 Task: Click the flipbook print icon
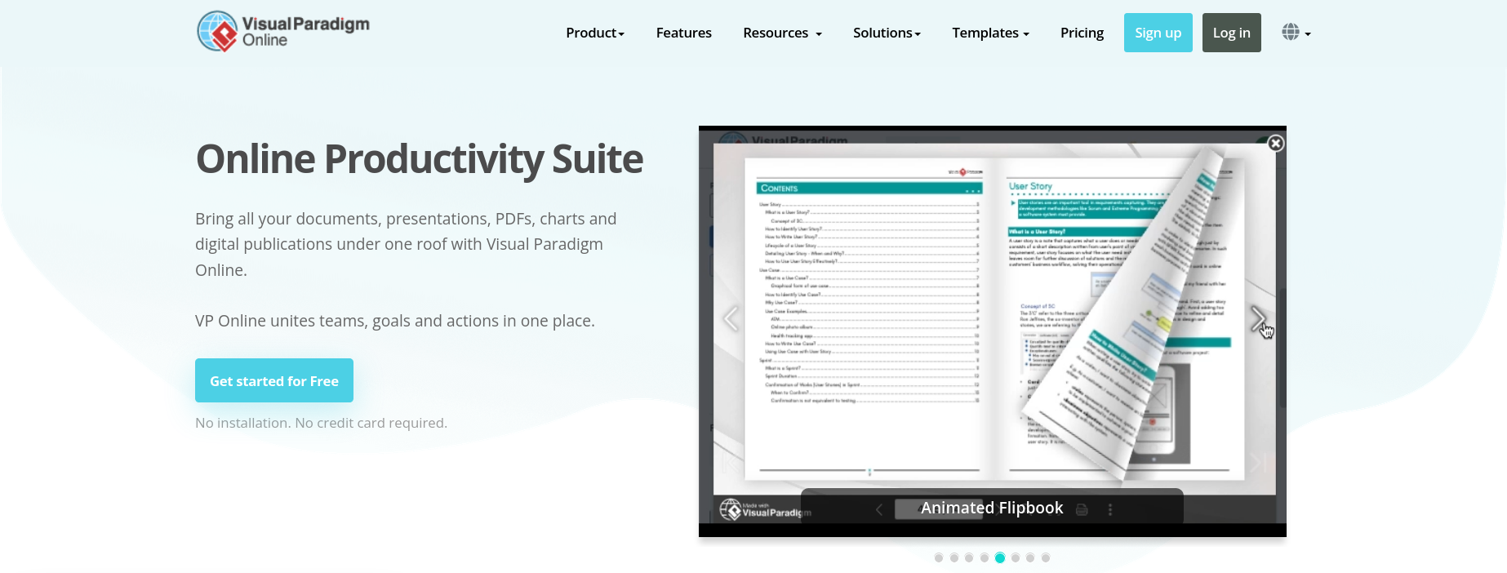1082,509
